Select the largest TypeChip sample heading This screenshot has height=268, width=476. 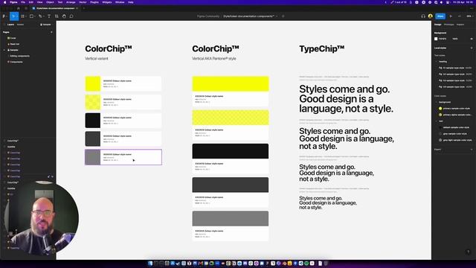click(x=346, y=99)
